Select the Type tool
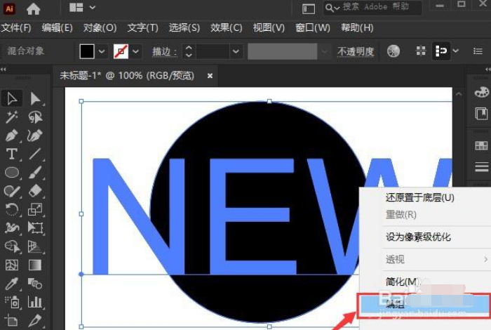The image size is (491, 330). pos(12,154)
